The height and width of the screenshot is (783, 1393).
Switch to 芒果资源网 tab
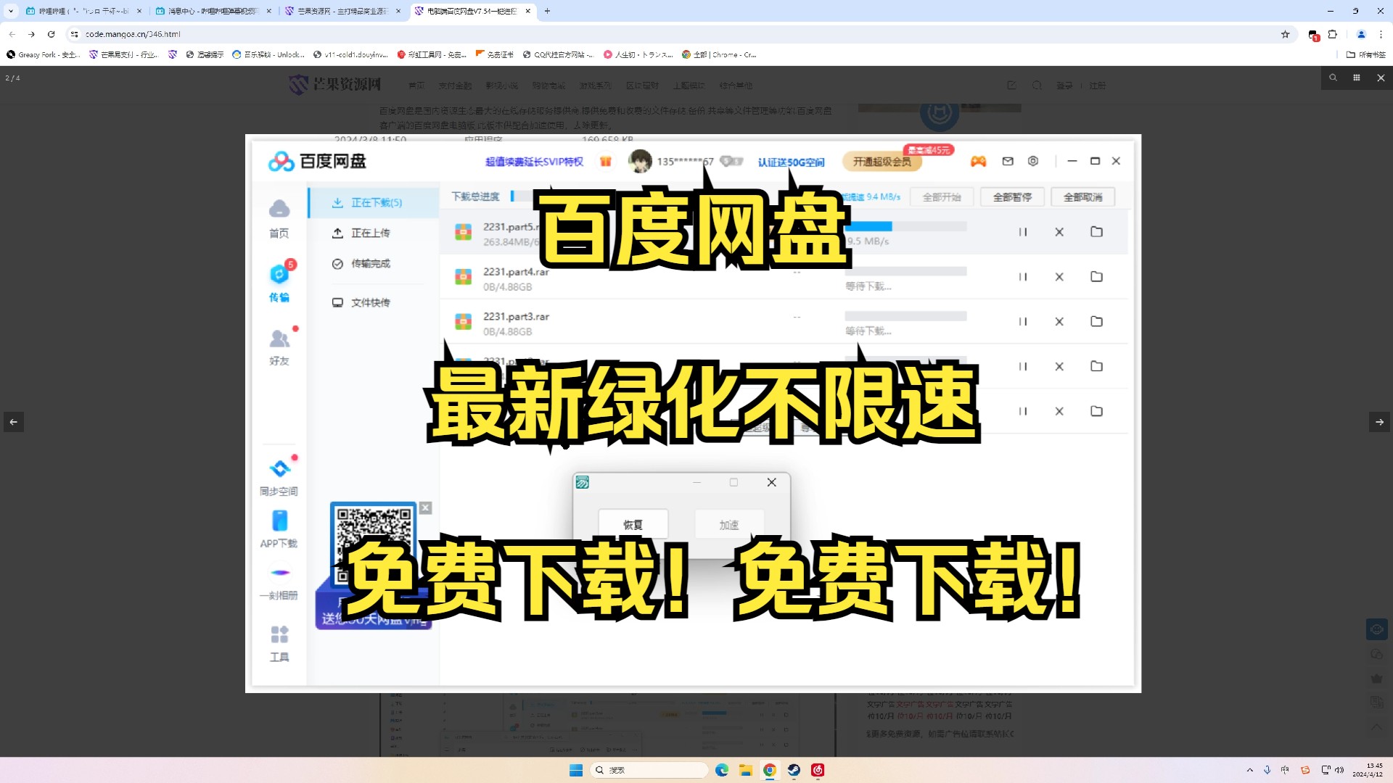click(x=342, y=11)
